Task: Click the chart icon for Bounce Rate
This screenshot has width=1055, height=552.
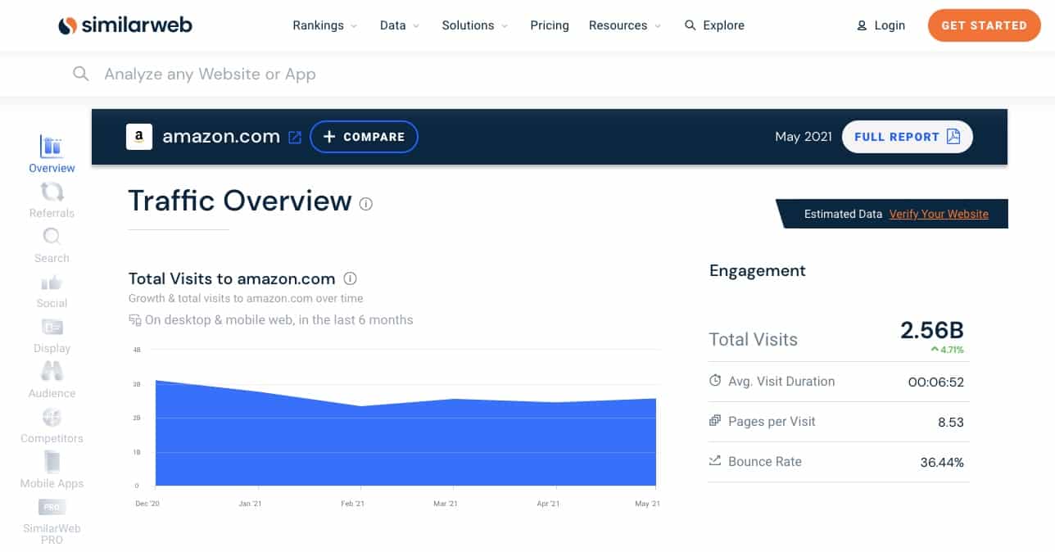Action: (715, 461)
